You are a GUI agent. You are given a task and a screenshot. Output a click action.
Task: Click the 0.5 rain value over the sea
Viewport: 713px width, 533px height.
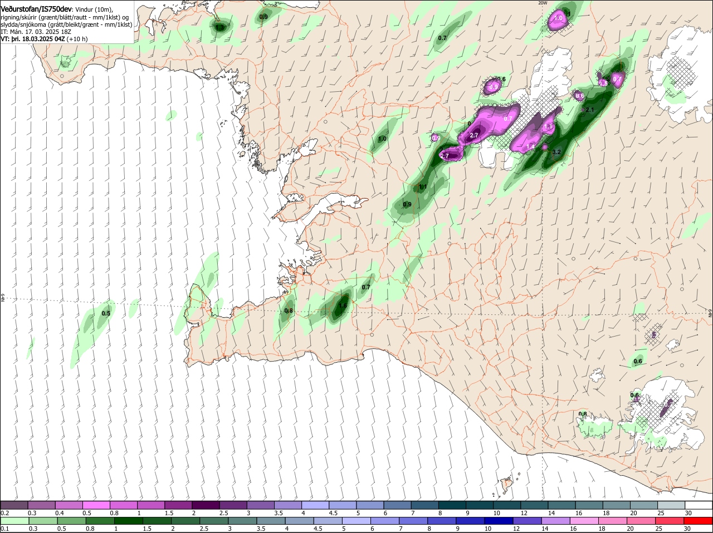[x=106, y=313]
